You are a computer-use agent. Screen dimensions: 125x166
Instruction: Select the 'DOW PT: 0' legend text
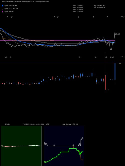pos(8,12)
